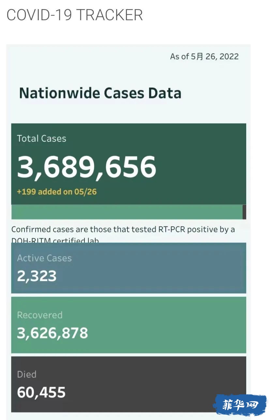Screen dimensions: 270x420
Task: Click the COVID-19 TRACKER page title
Action: (75, 15)
